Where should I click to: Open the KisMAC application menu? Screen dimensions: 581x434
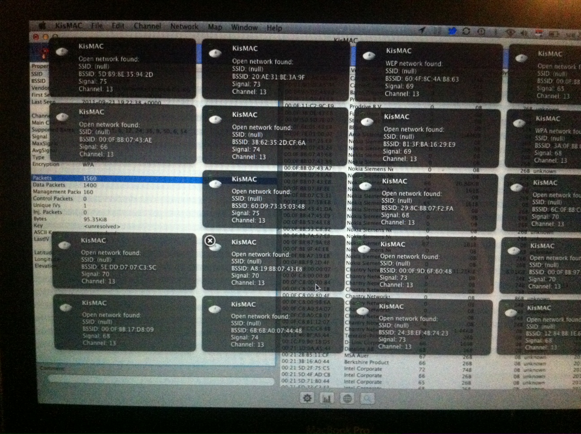(68, 26)
